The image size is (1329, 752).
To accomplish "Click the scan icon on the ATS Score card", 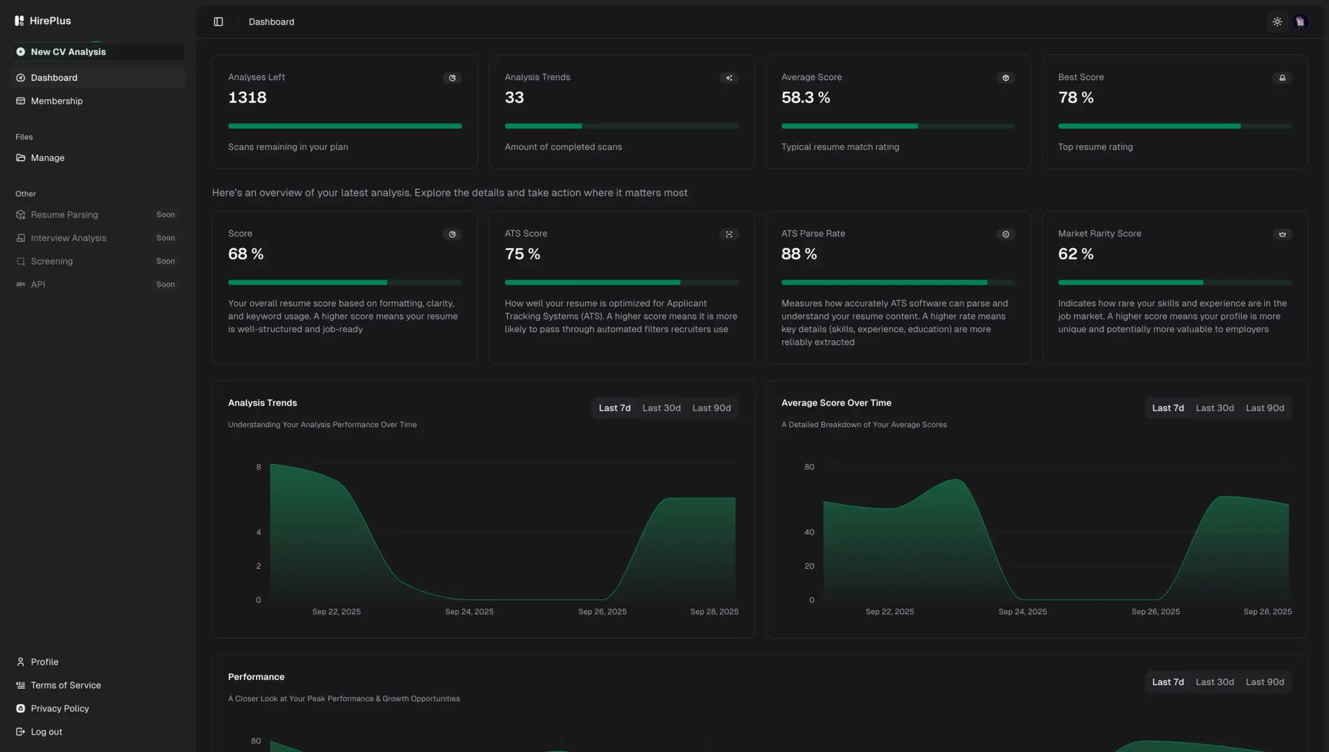I will 729,234.
